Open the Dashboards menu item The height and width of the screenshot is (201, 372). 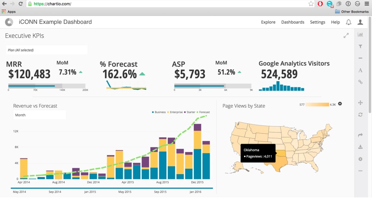(293, 22)
